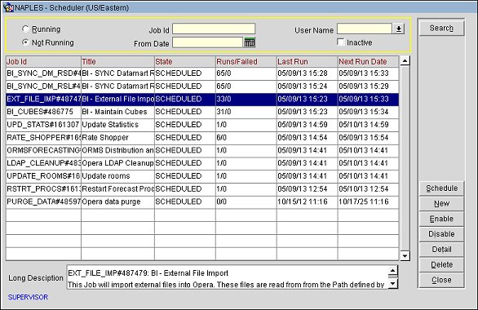This screenshot has width=478, height=310.
Task: Click the 'Opera data purge' title cell
Action: pyautogui.click(x=117, y=201)
